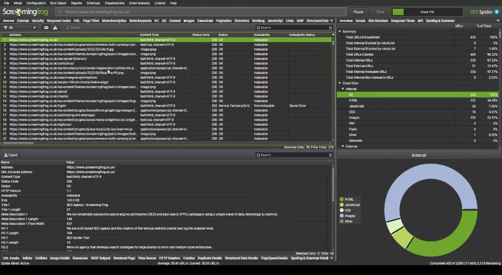Screen dimensions: 502x275
Task: Select CSS under Internal crawl data
Action: pos(418,112)
